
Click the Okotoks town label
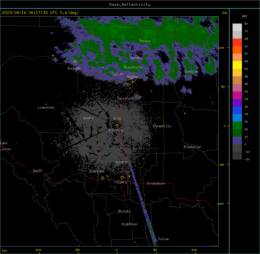click(x=124, y=211)
